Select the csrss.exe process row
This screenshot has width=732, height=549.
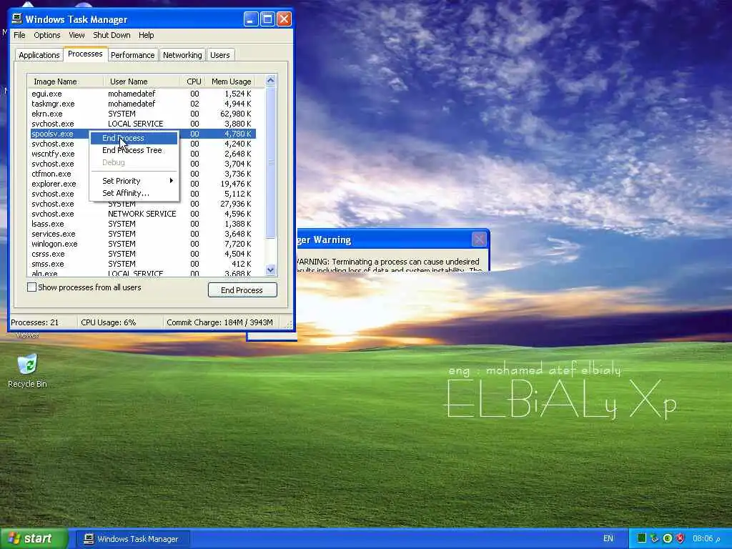(142, 254)
